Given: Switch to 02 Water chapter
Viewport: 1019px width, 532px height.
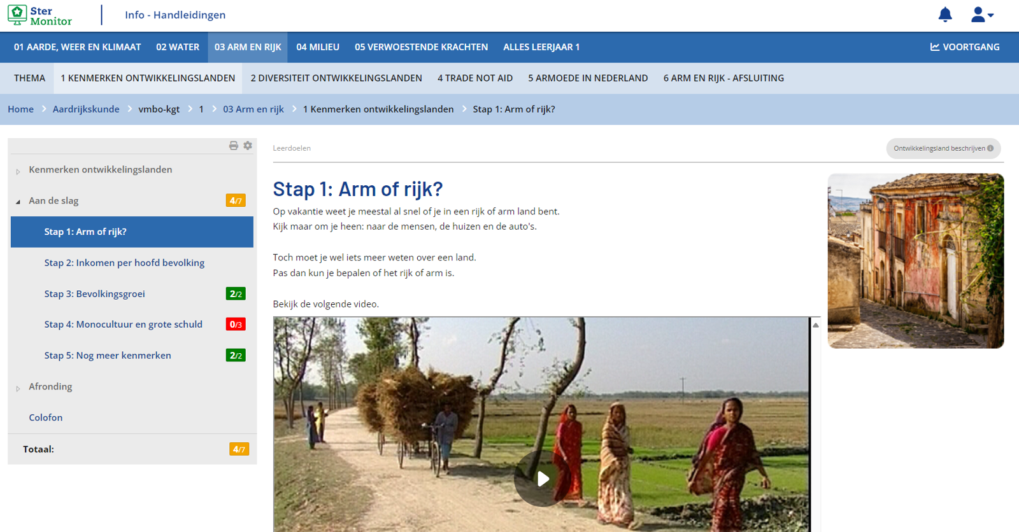Looking at the screenshot, I should [178, 47].
